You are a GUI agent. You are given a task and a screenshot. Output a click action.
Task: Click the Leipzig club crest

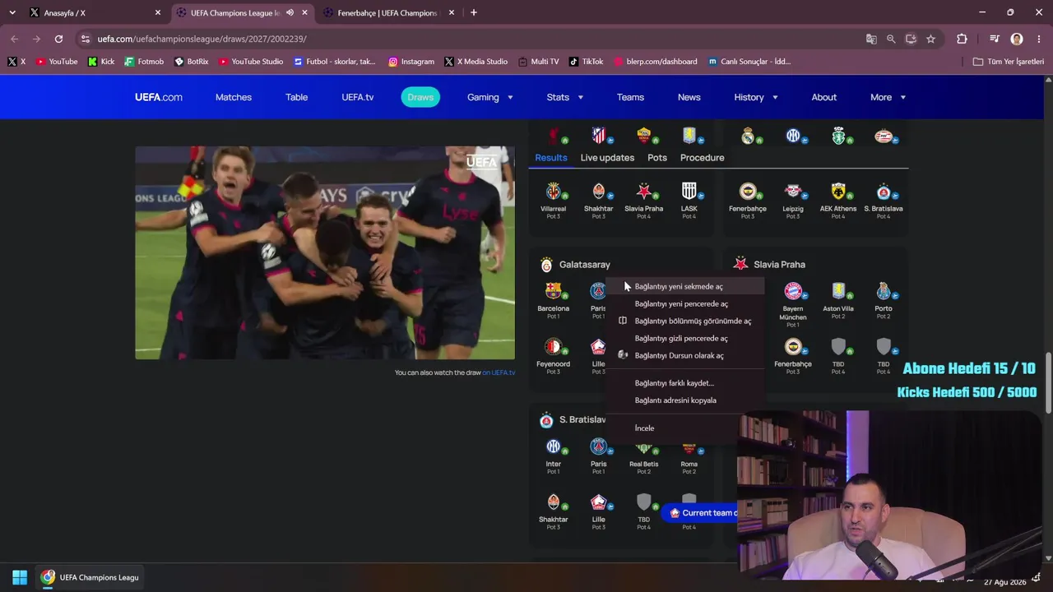point(793,192)
